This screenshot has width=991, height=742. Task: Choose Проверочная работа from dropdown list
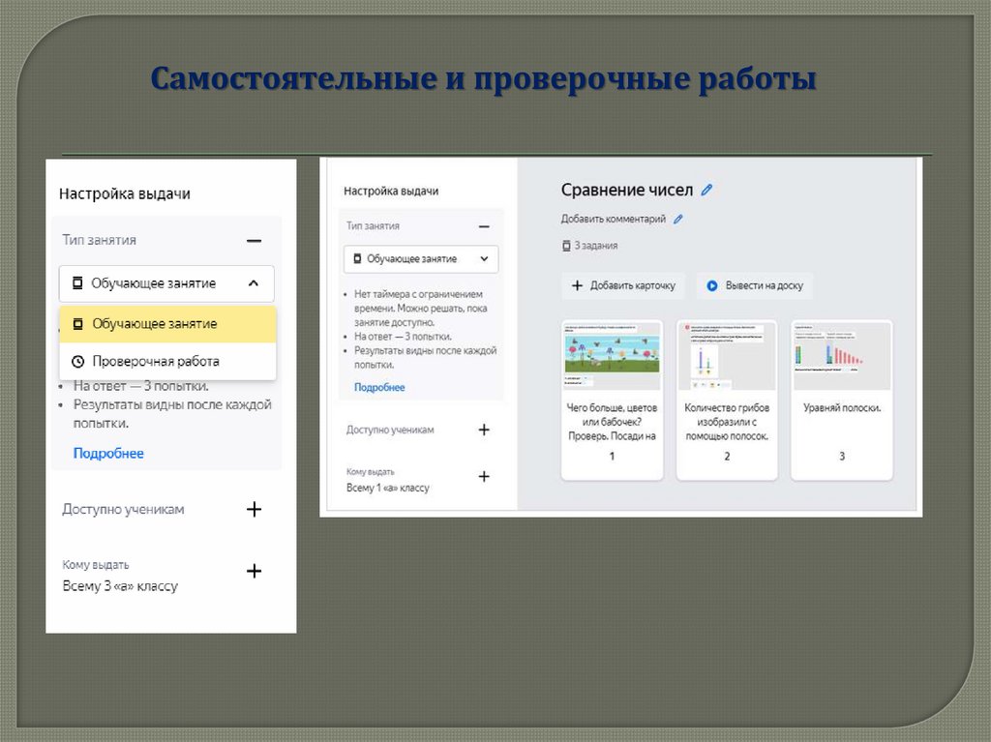point(167,362)
